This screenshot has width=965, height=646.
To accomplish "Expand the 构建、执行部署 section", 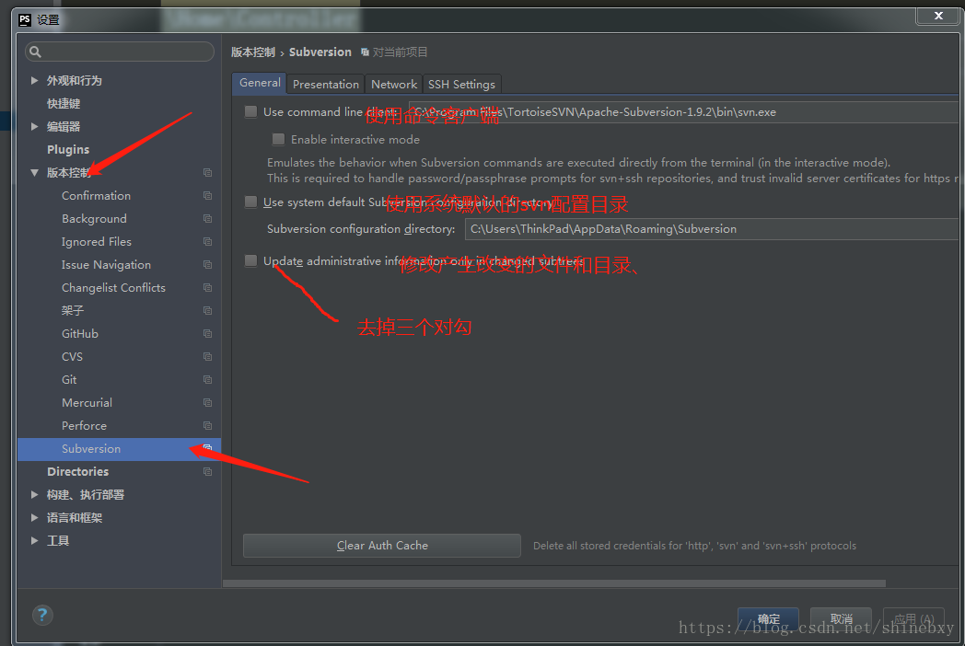I will pyautogui.click(x=34, y=495).
